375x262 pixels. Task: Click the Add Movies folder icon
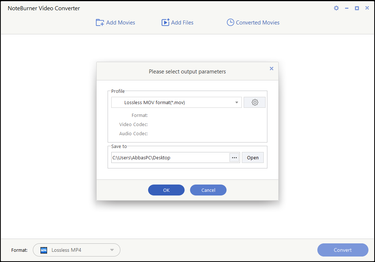click(x=100, y=23)
